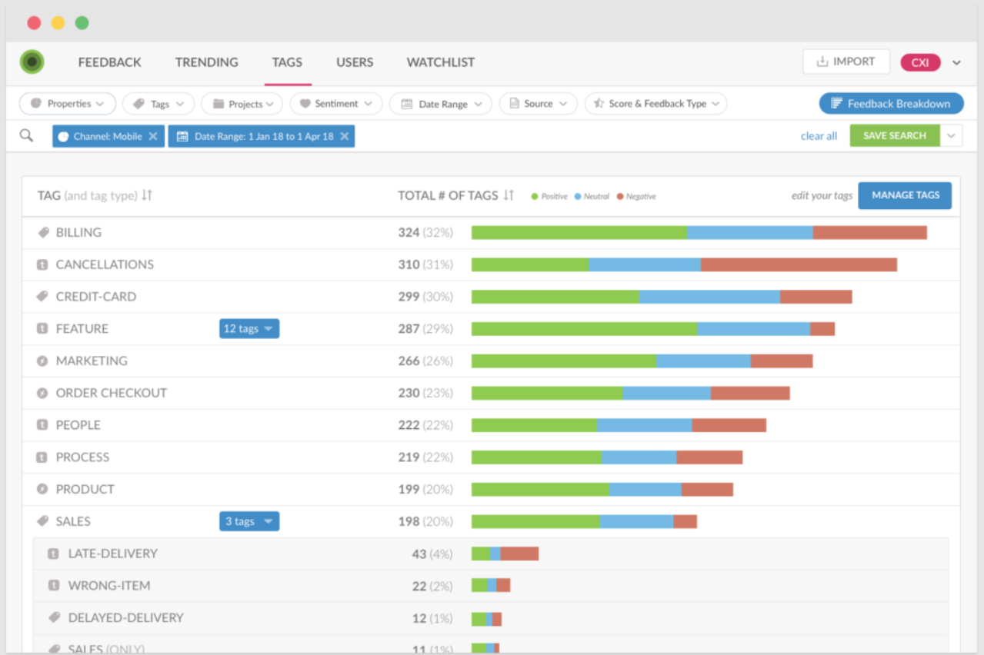Click the clear all link
984x655 pixels.
tap(818, 135)
